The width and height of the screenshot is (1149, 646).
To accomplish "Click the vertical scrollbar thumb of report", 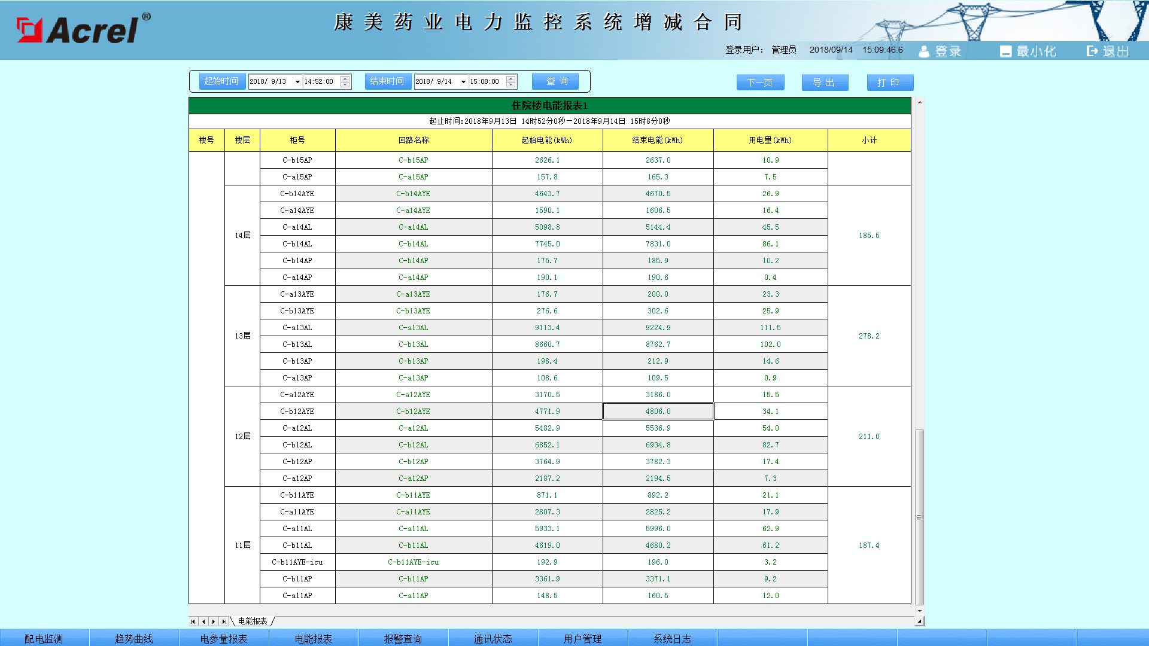I will coord(919,517).
